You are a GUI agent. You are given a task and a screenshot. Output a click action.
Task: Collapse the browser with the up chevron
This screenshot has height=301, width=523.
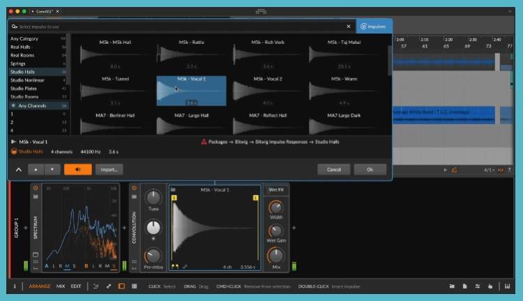[19, 170]
